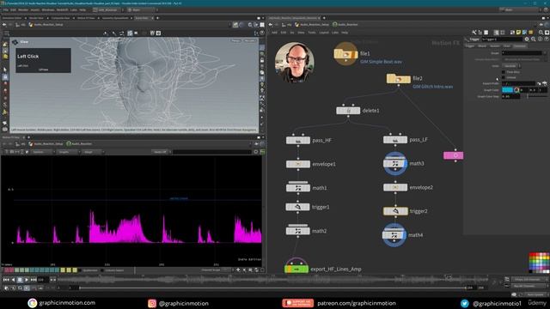Toggle the Time Slice checkbox
This screenshot has width=550, height=309.
tap(504, 72)
